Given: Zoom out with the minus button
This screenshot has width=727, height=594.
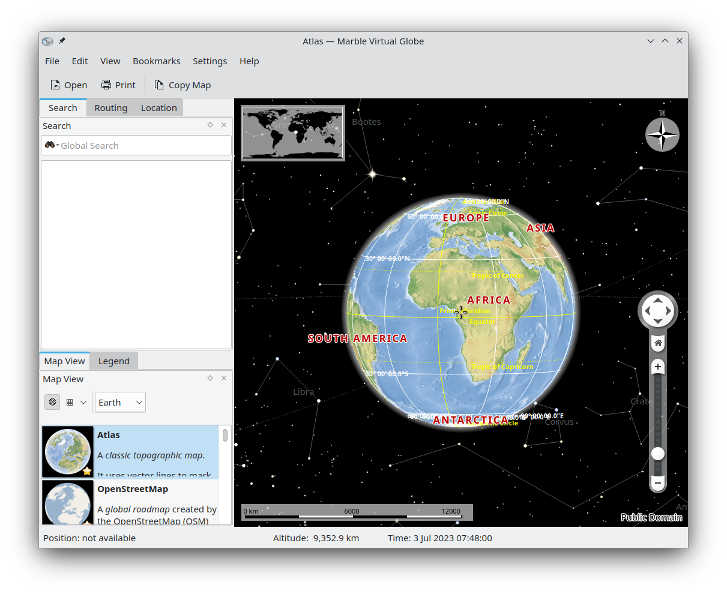Looking at the screenshot, I should tap(658, 482).
